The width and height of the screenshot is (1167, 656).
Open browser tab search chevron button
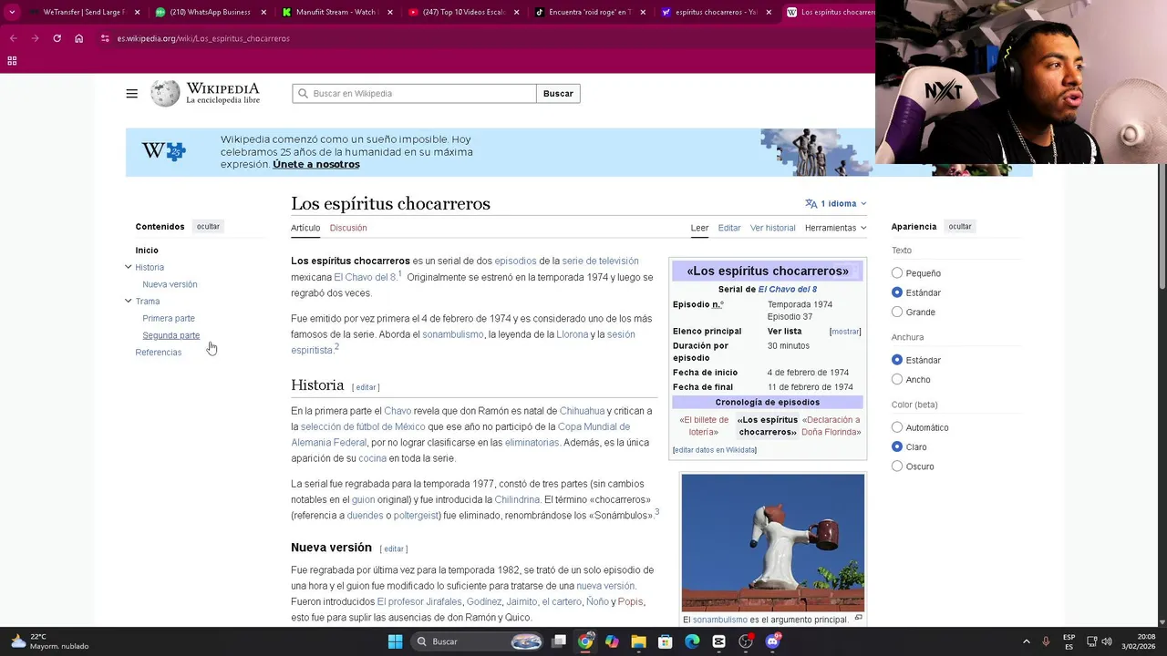click(x=12, y=12)
